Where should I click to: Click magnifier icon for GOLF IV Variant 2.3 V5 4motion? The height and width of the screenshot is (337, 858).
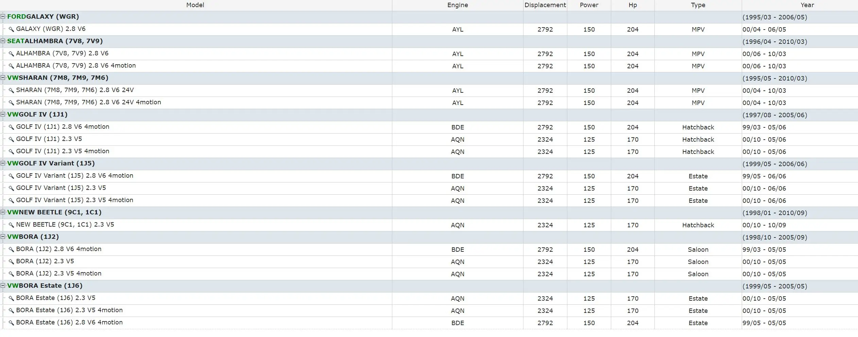tap(11, 200)
